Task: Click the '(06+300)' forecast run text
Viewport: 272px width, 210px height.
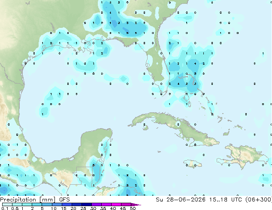Action: [x=259, y=200]
